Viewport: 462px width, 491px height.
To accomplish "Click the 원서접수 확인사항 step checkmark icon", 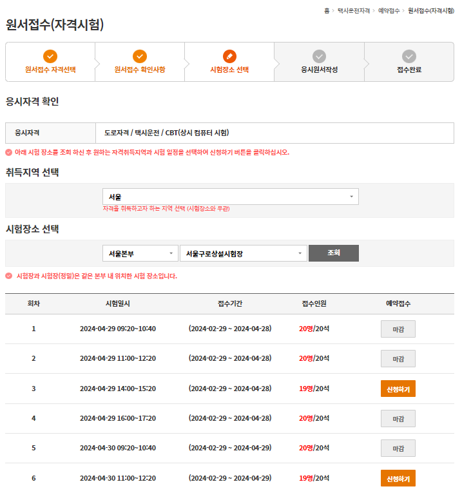I will pos(140,56).
